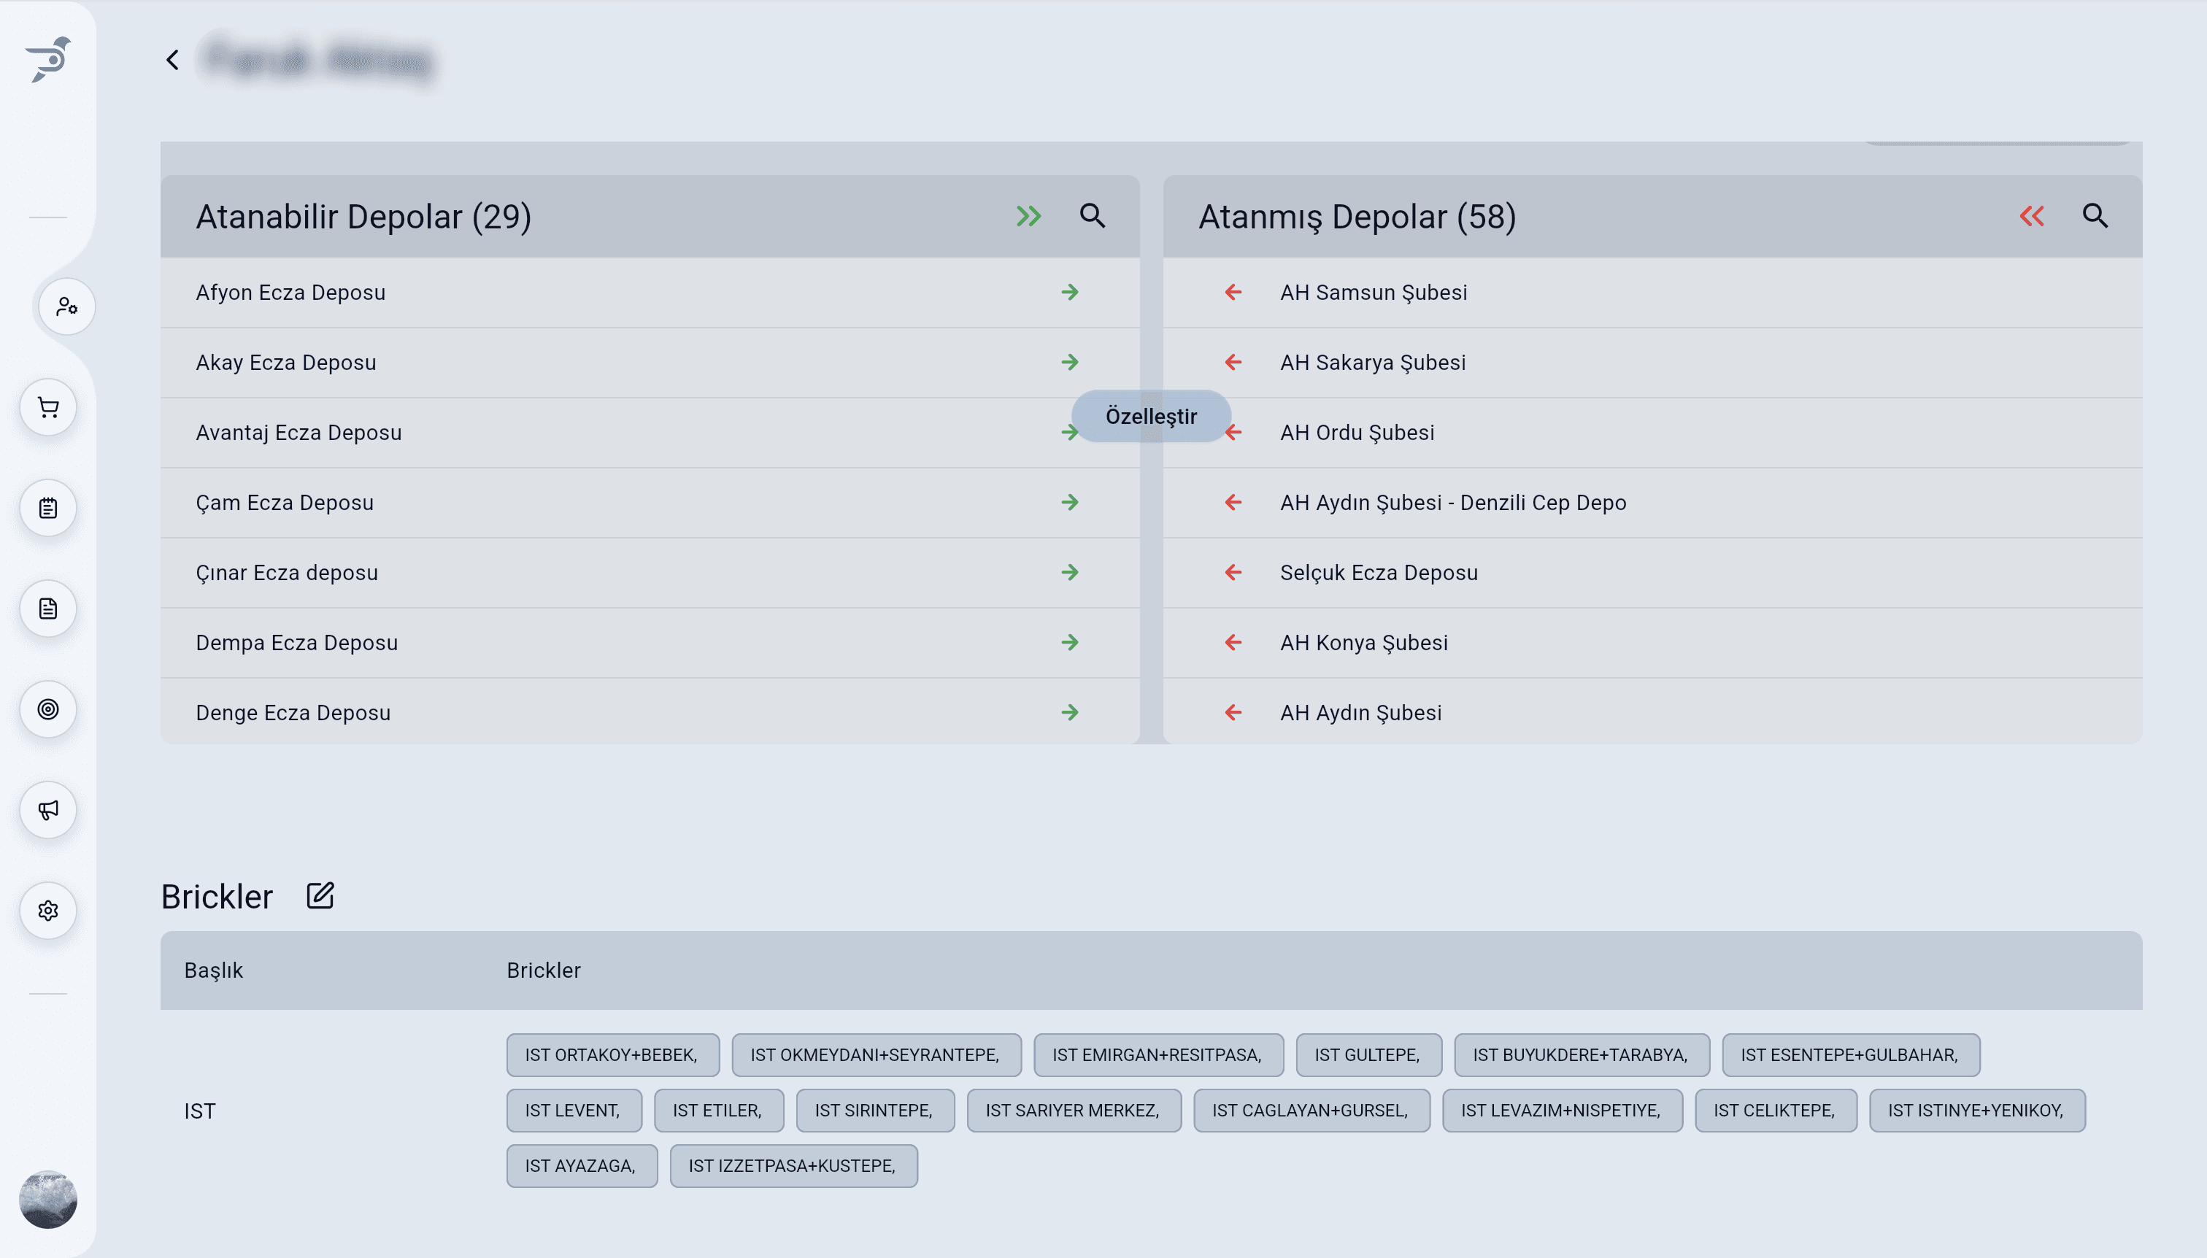Remove AH Samsun Şubesi with red arrow
Image resolution: width=2207 pixels, height=1258 pixels.
point(1233,292)
